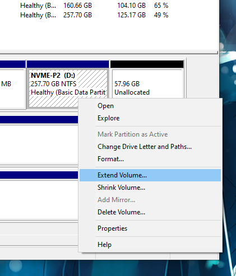The image size is (236, 276).
Task: Select Explore in the context menu
Action: click(x=150, y=118)
